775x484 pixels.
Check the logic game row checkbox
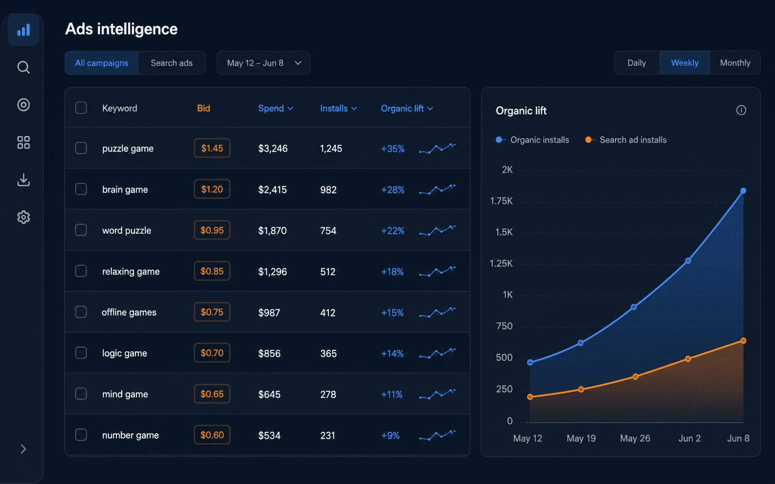point(81,353)
